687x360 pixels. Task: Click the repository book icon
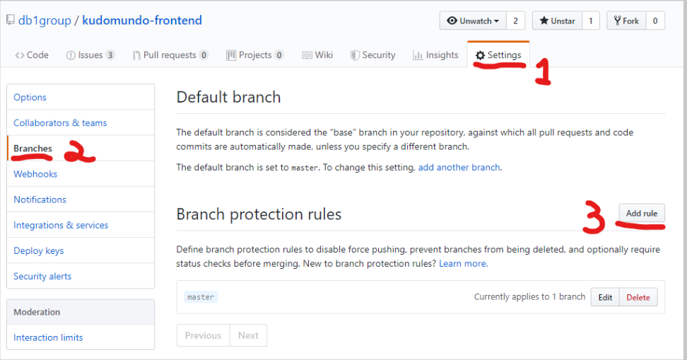coord(10,20)
